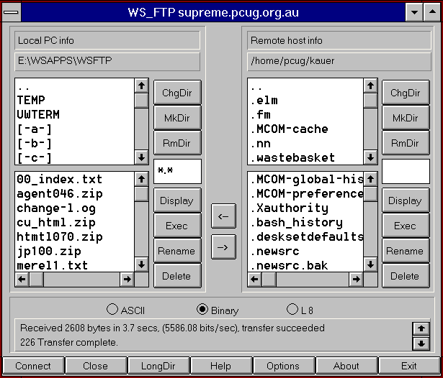This screenshot has width=443, height=378.
Task: Click local Rename button
Action: pyautogui.click(x=177, y=251)
